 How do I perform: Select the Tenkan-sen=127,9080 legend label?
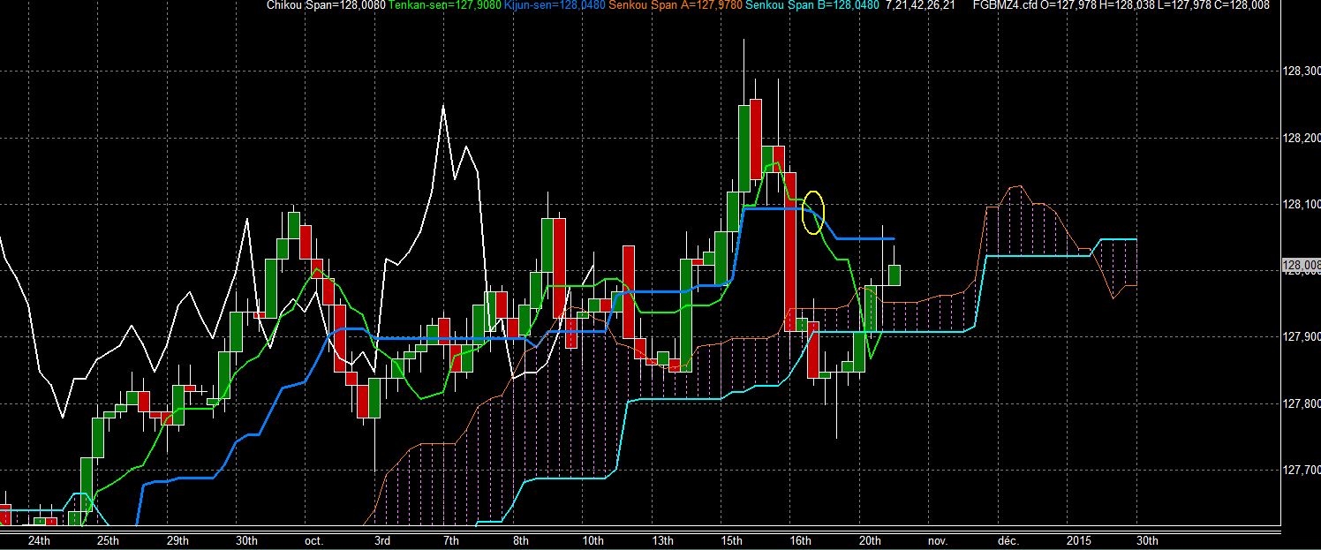[x=446, y=5]
